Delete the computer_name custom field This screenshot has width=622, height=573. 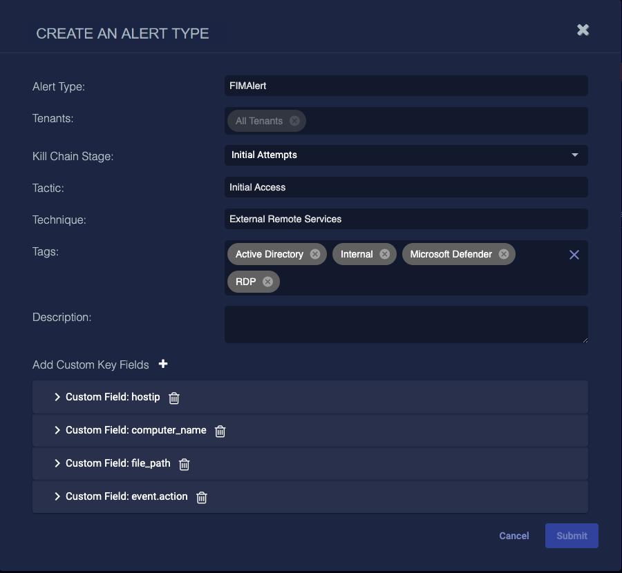[x=220, y=431]
